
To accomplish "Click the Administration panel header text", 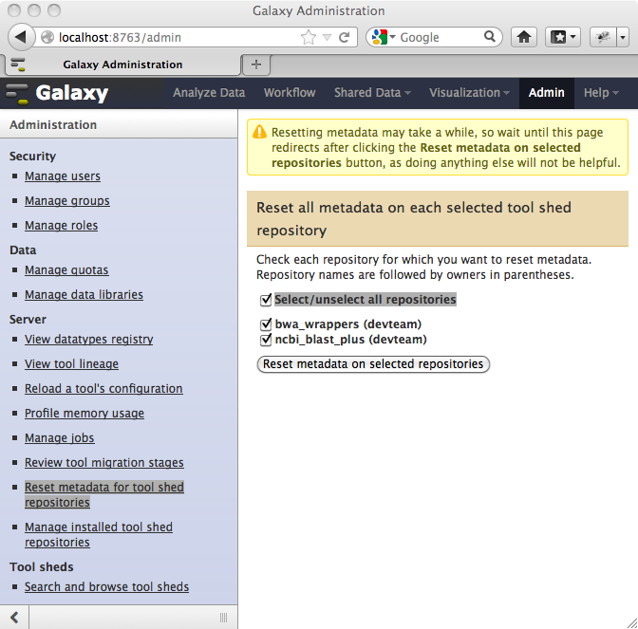I will coord(53,125).
